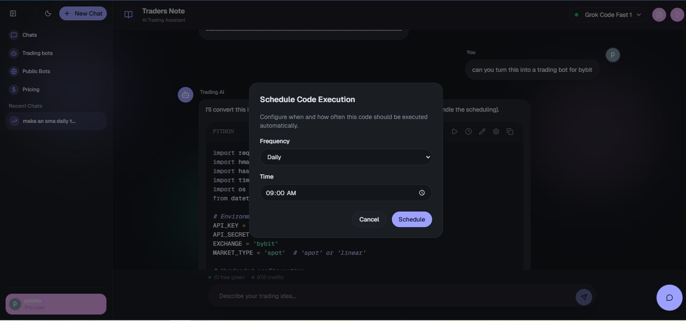
Task: Click the book icon beside Traders Note
Action: pyautogui.click(x=128, y=15)
